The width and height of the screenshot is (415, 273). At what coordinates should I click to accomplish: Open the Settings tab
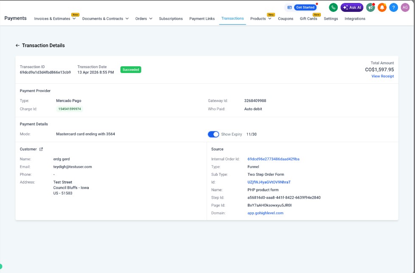[x=331, y=19]
